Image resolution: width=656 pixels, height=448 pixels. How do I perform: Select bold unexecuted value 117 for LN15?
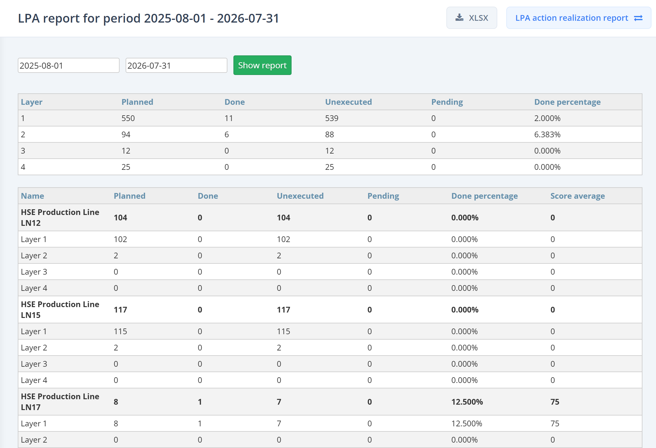tap(283, 310)
